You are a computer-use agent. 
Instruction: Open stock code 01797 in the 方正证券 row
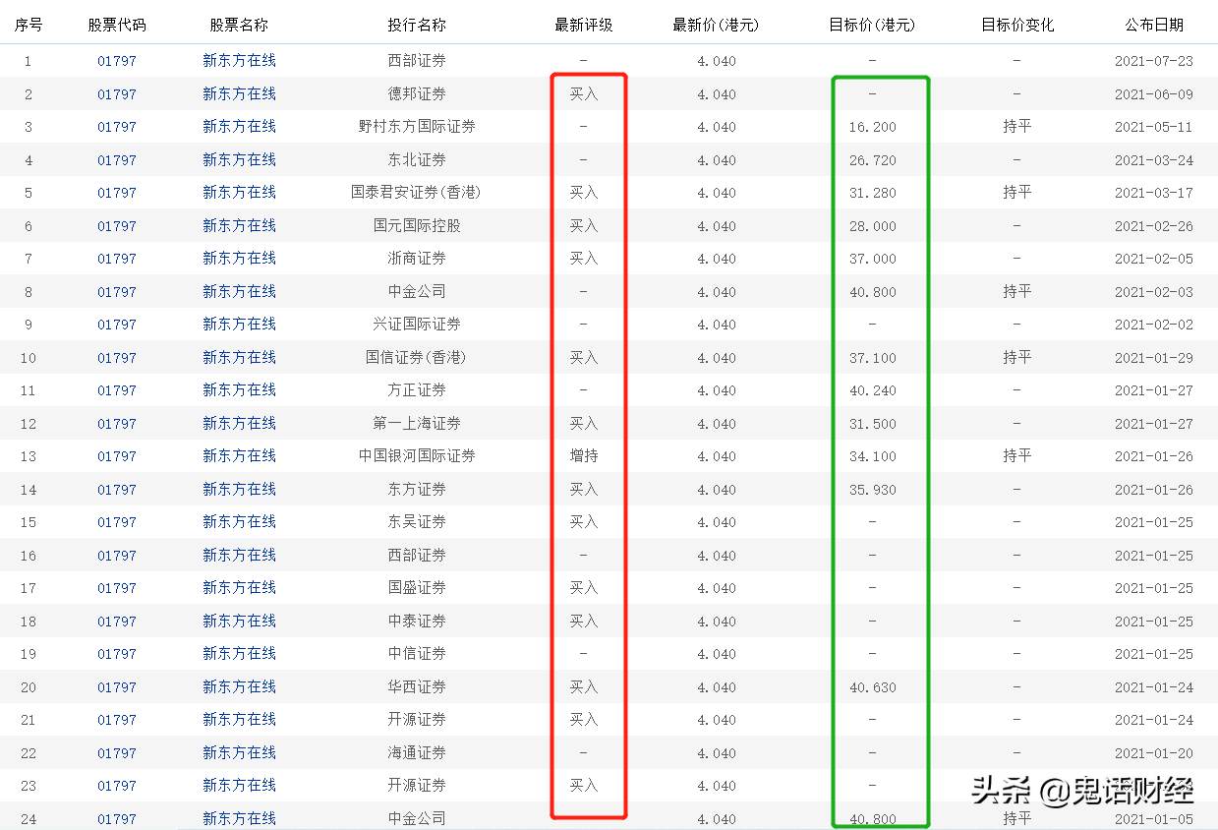pos(117,390)
